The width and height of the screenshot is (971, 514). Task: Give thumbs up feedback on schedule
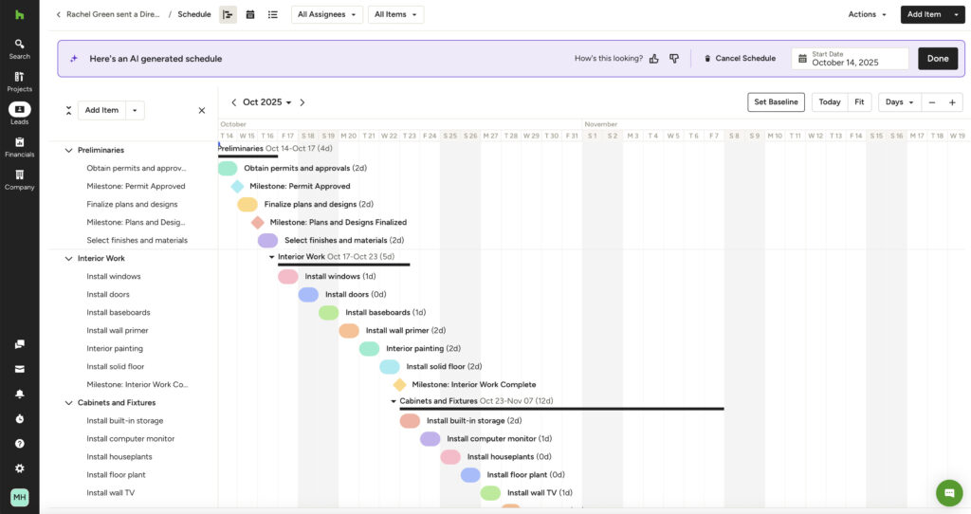(x=654, y=59)
